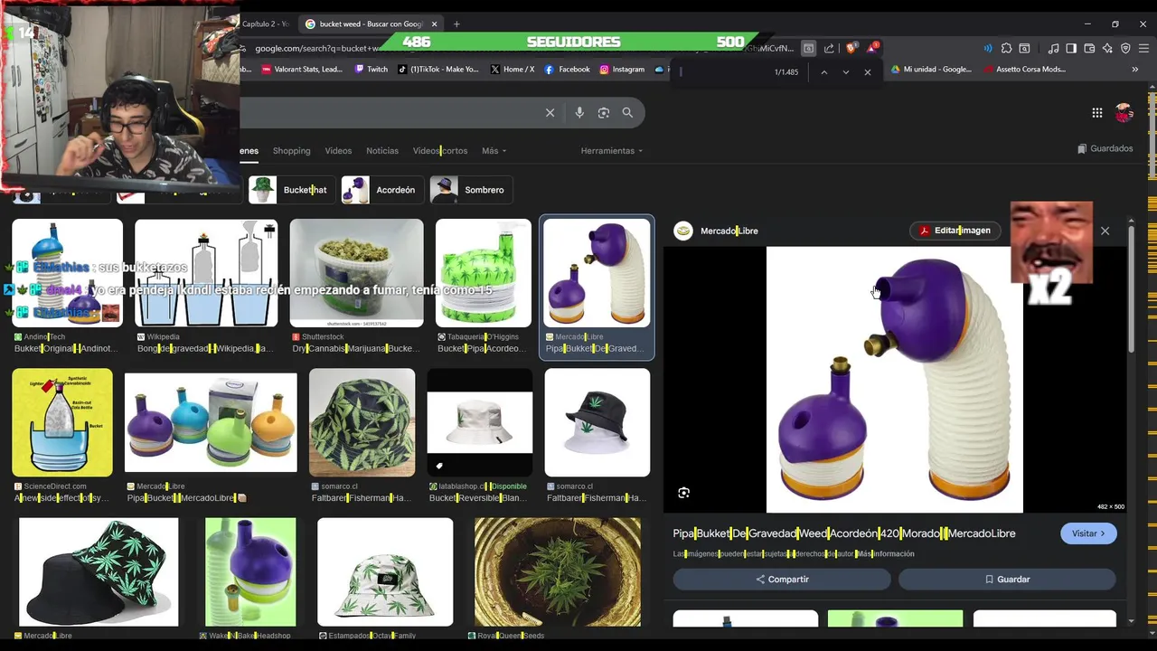Open the Wikipedia gravity bong diagram thumbnail

click(x=206, y=273)
